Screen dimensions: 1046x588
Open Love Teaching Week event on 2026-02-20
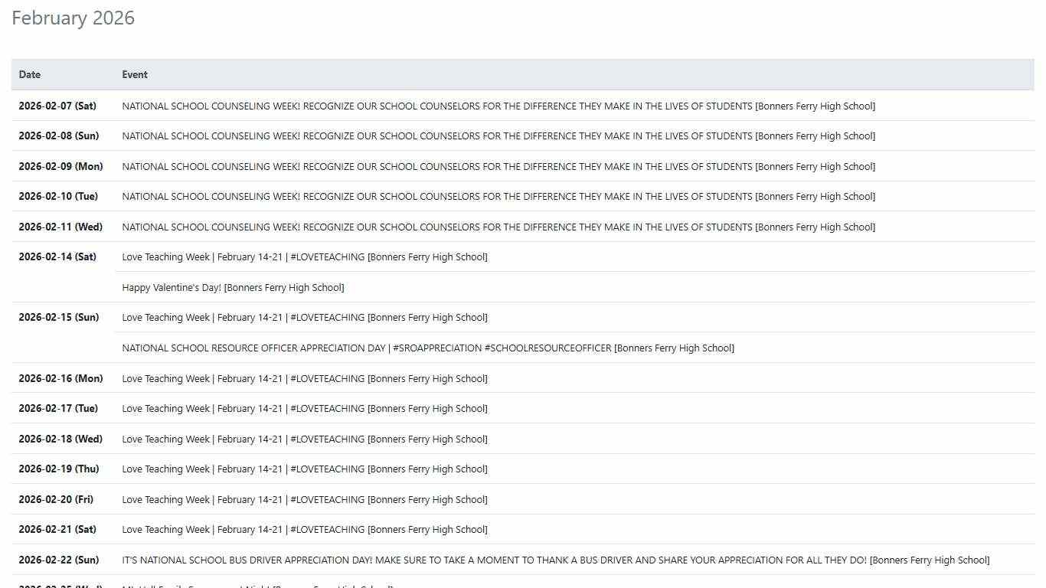coord(304,500)
